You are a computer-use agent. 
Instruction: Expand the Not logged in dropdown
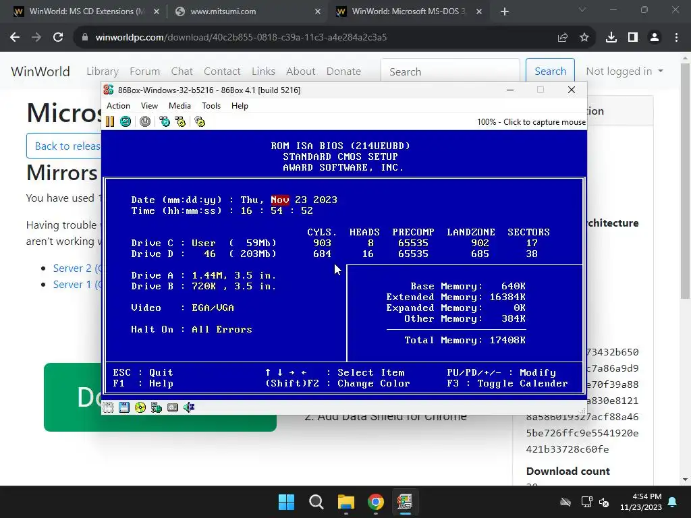click(624, 71)
